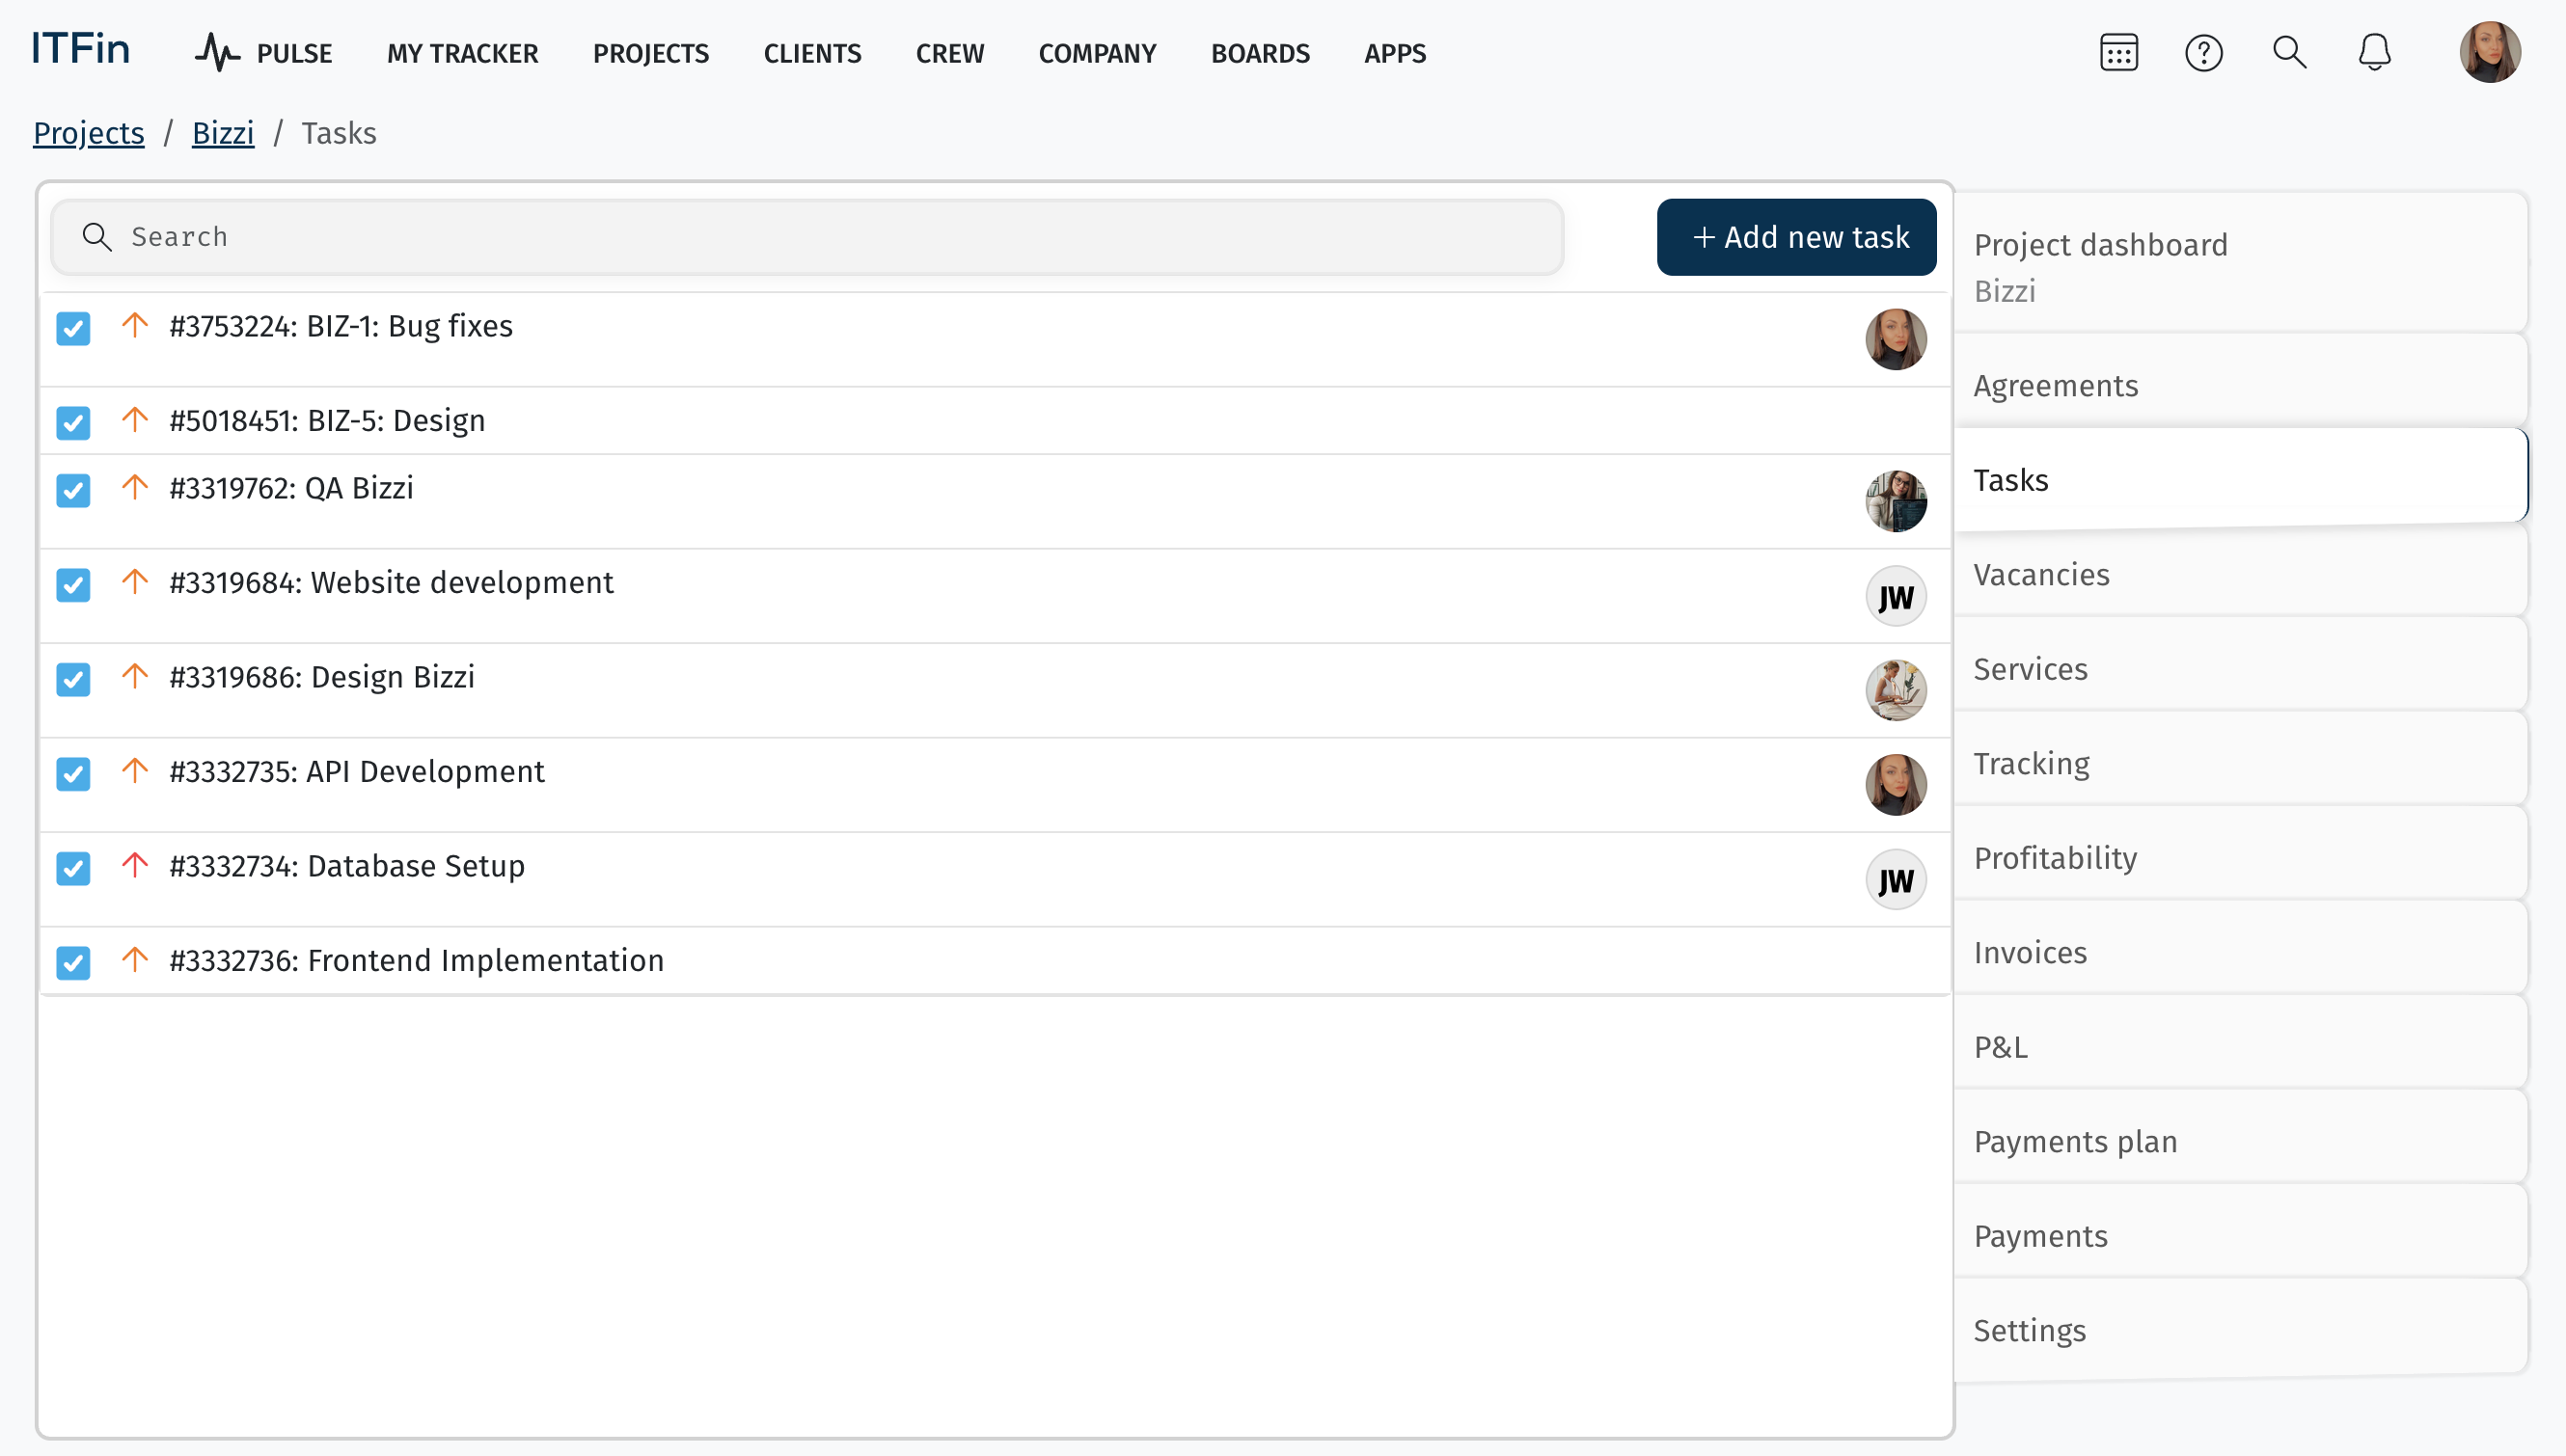This screenshot has width=2566, height=1456.
Task: Click JW assignee avatar on Website development
Action: (1895, 596)
